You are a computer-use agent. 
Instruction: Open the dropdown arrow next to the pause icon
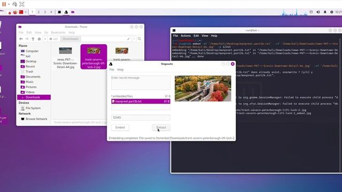click(9, 4)
